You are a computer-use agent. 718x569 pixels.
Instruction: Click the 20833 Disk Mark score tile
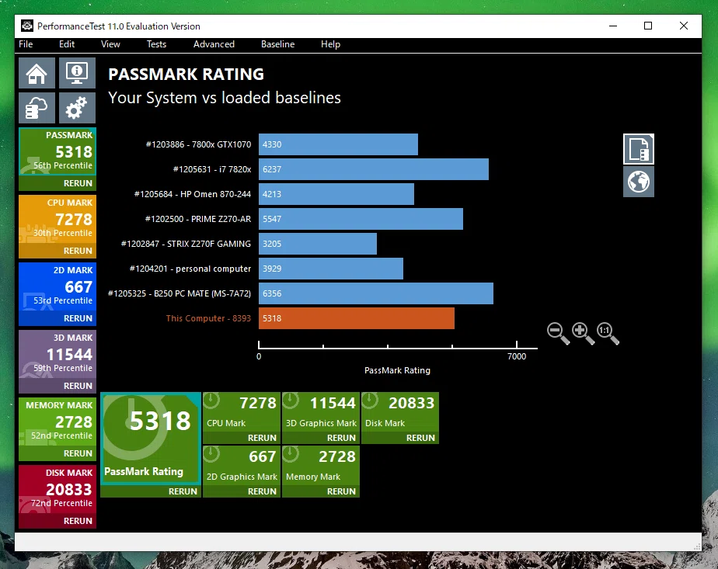(x=399, y=412)
